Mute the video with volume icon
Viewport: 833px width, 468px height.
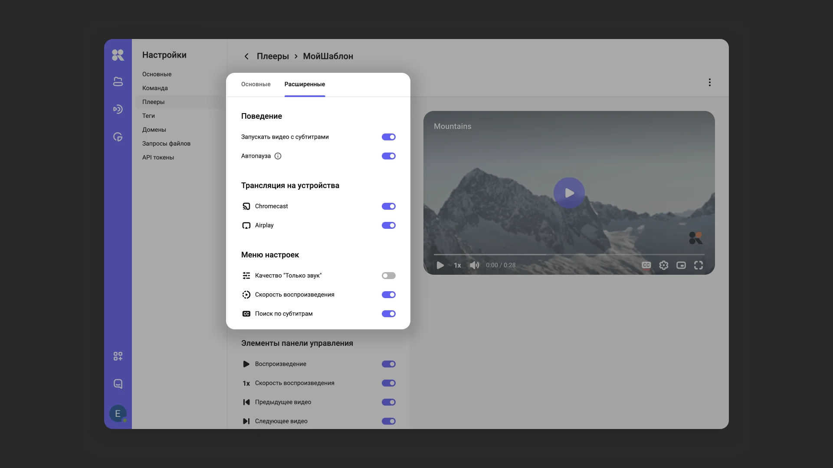pyautogui.click(x=474, y=265)
